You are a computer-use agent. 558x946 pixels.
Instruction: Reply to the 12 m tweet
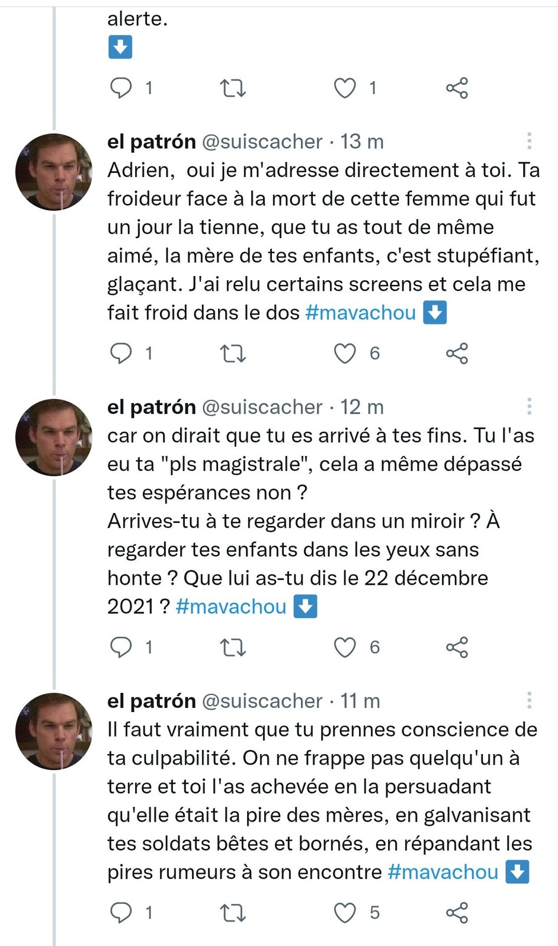(x=121, y=647)
